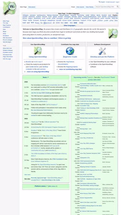Click the Upcoming events heading link
This screenshot has height=215, width=121.
(80, 77)
